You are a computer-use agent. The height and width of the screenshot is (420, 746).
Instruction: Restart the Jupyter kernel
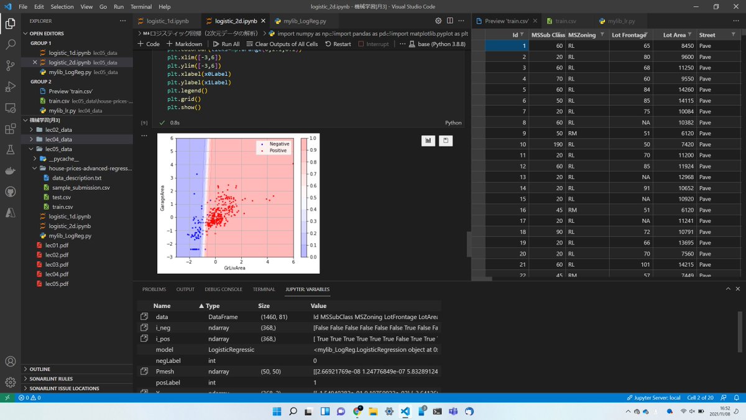click(x=338, y=44)
